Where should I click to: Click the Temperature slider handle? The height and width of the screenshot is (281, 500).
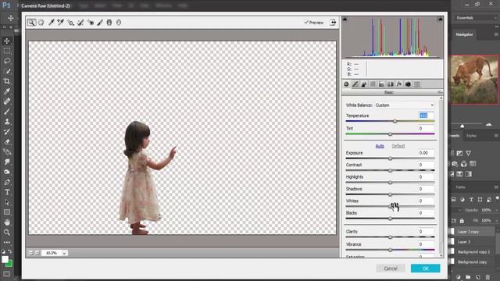pos(395,122)
